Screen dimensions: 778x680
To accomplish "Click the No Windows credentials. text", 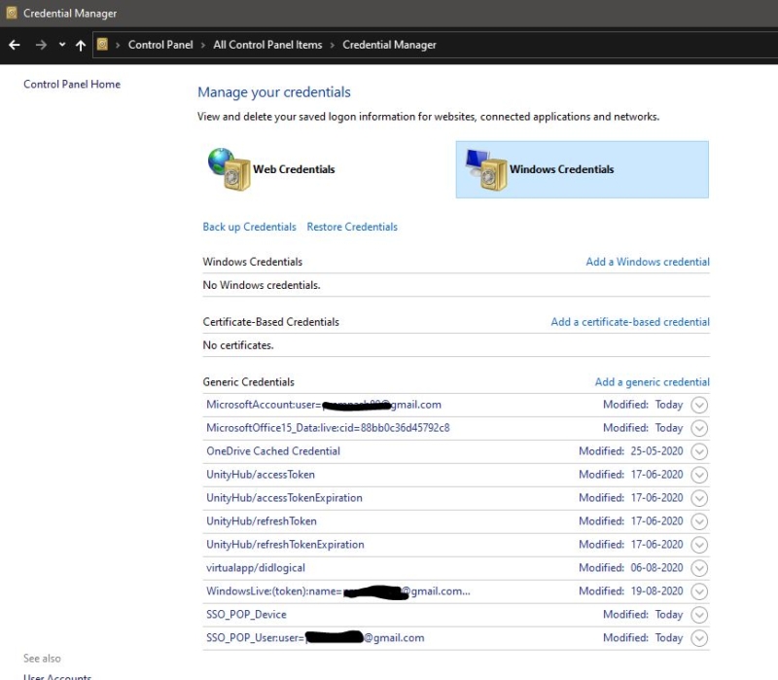I will click(262, 285).
